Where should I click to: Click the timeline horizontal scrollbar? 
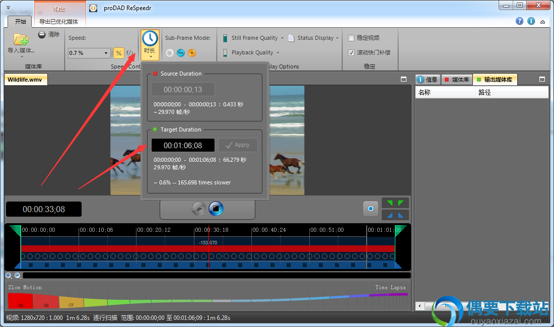pyautogui.click(x=217, y=276)
